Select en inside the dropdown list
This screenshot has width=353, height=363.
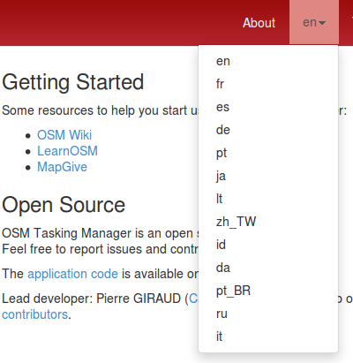click(x=268, y=61)
